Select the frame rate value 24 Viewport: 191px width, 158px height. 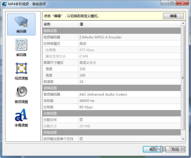[81, 82]
